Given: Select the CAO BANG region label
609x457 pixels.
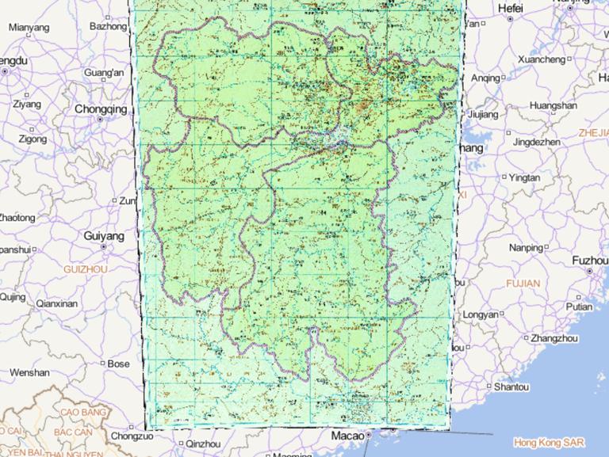Looking at the screenshot, I should click(x=82, y=413).
